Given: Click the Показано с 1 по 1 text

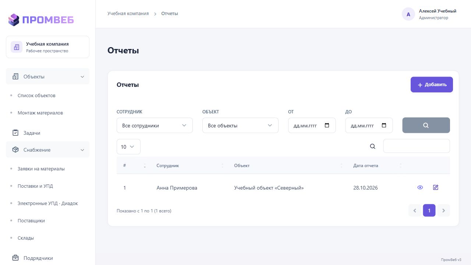Looking at the screenshot, I should pos(144,211).
